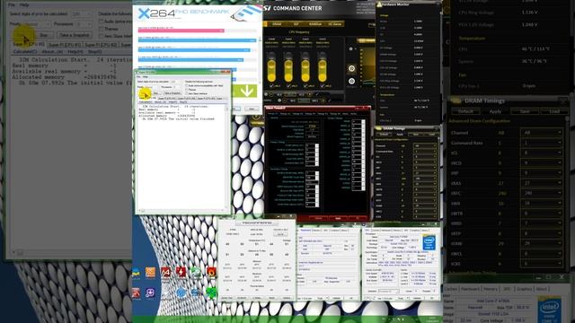Open Channel dropdown in center DRAM Timings window
The height and width of the screenshot is (323, 575).
point(425,145)
